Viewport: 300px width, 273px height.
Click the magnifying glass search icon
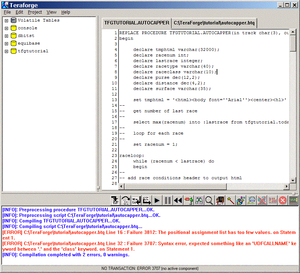tap(210, 200)
